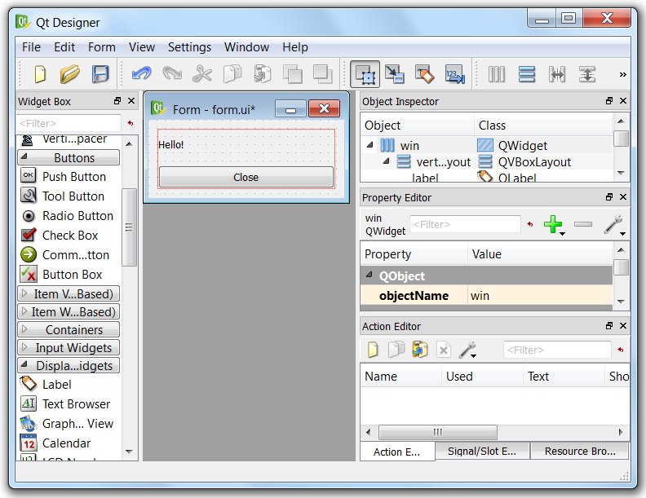Click the Redo toolbar icon
The width and height of the screenshot is (646, 498).
(172, 74)
